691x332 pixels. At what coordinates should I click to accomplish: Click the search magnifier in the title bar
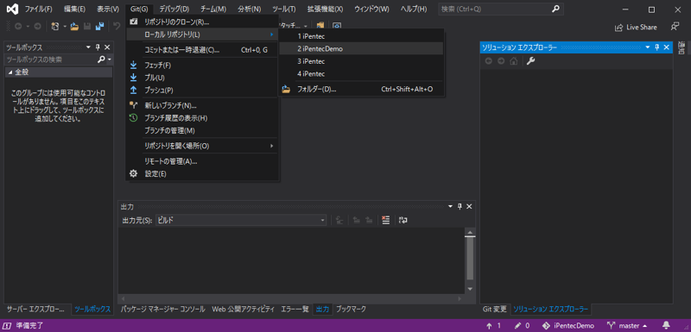(555, 9)
